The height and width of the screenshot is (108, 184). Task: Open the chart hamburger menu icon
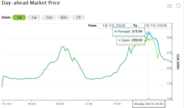[169, 6]
